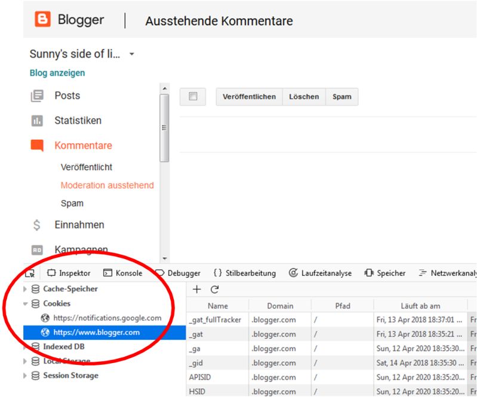Show Veröffentlicht comments
This screenshot has width=477, height=397.
tap(87, 167)
